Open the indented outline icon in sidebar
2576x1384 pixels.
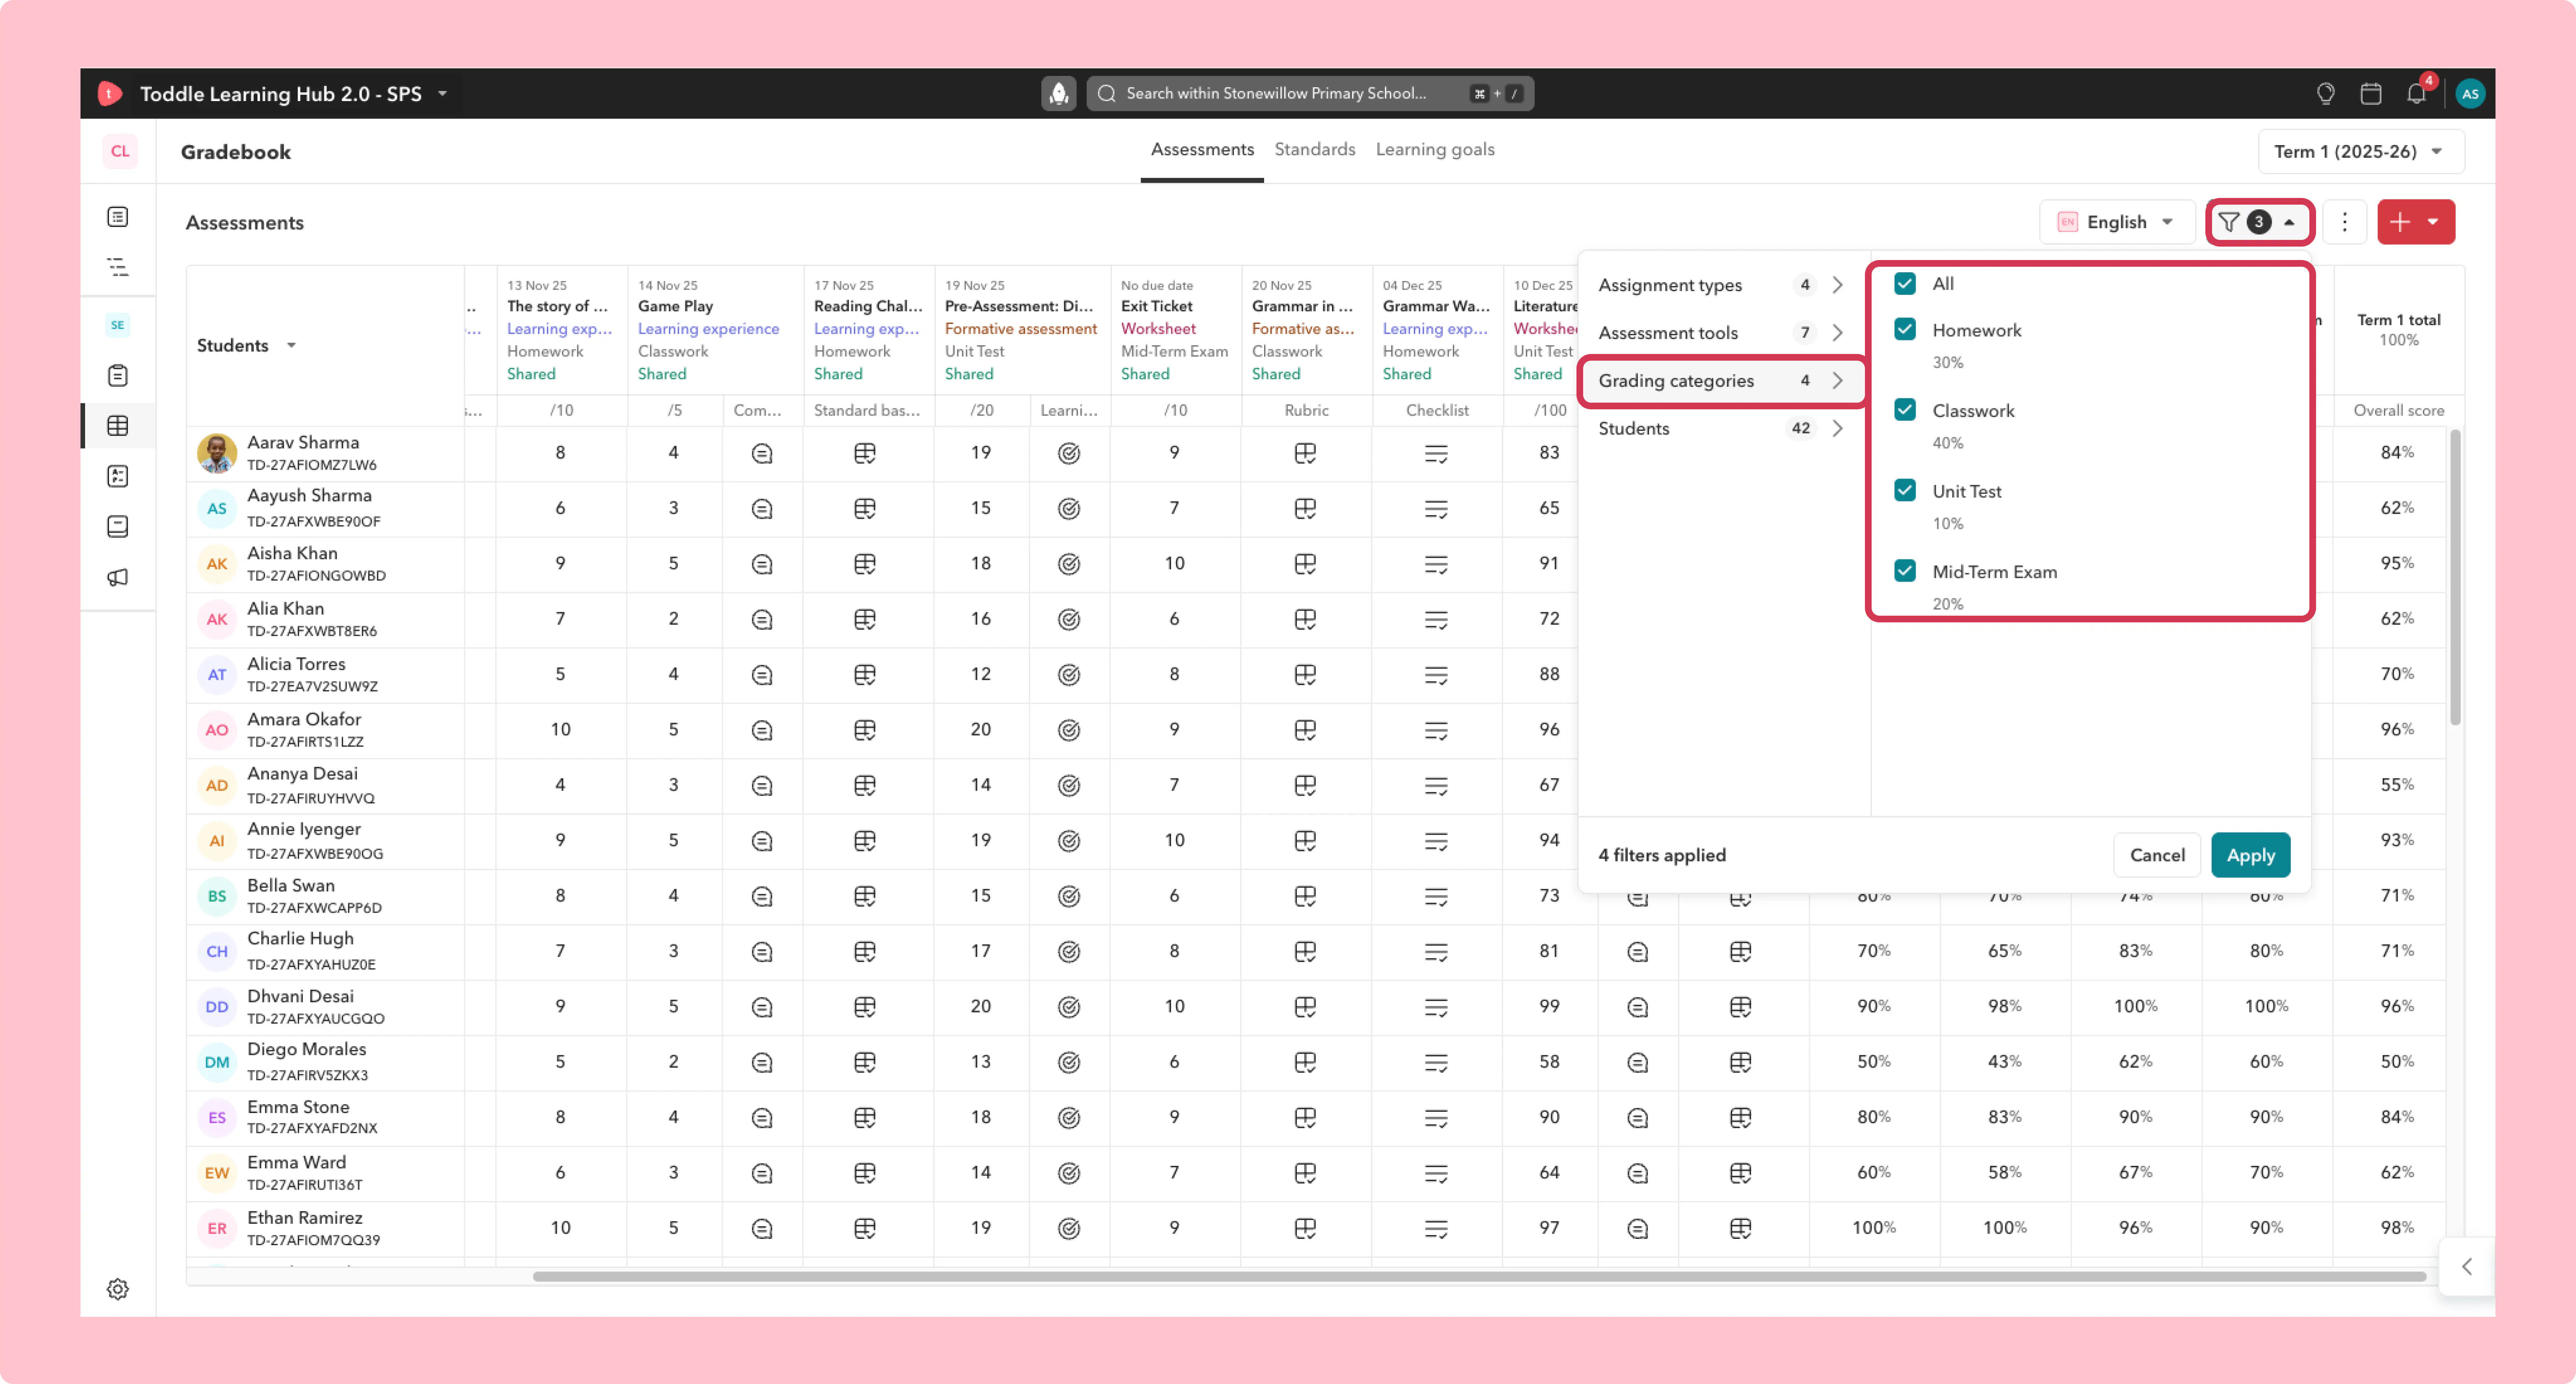tap(118, 267)
